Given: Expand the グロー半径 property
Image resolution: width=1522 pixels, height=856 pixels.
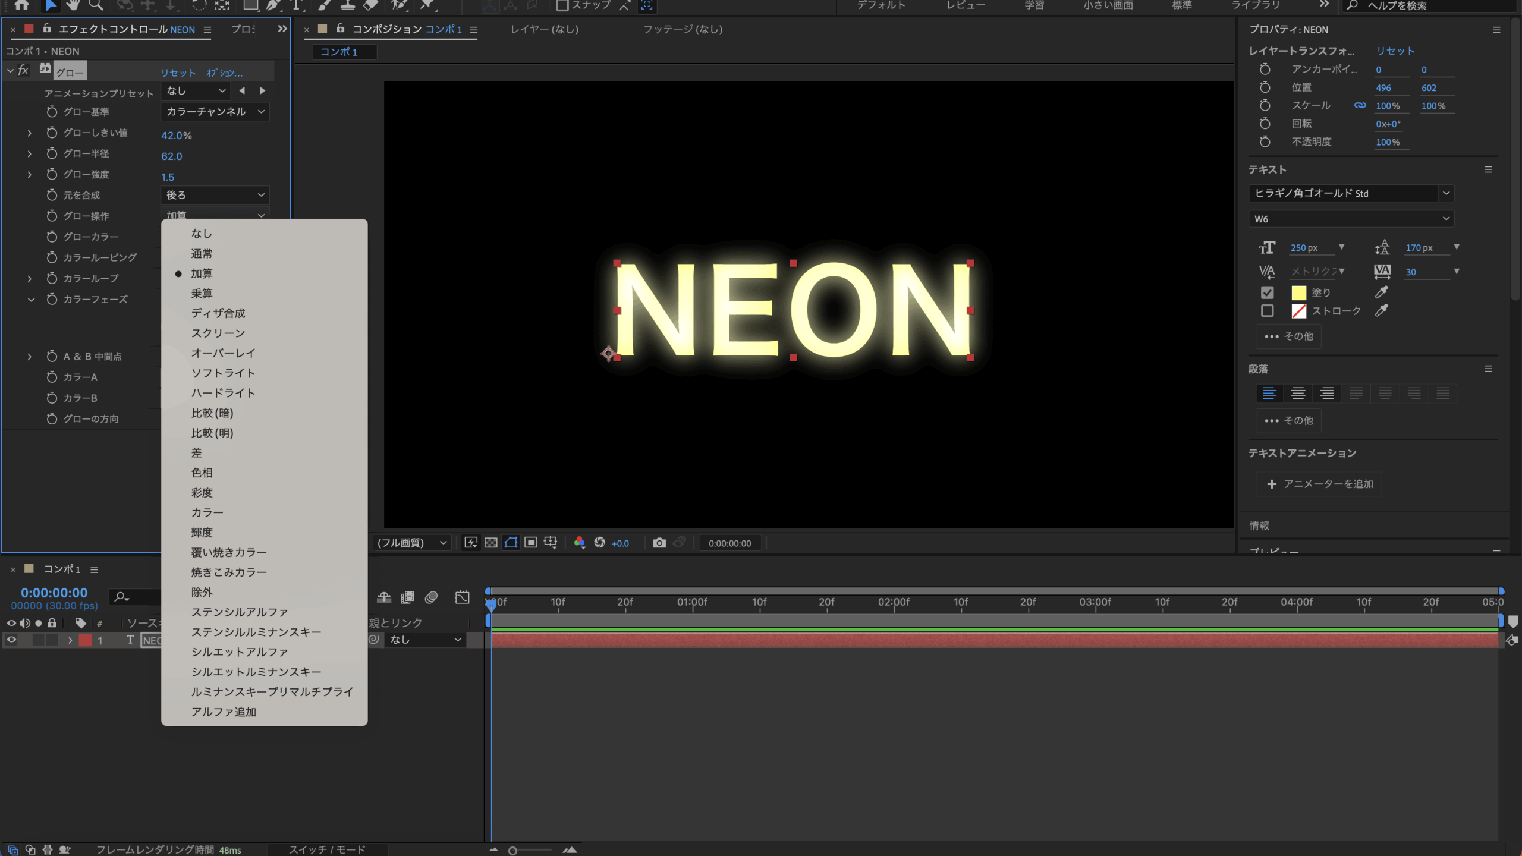Looking at the screenshot, I should point(29,154).
